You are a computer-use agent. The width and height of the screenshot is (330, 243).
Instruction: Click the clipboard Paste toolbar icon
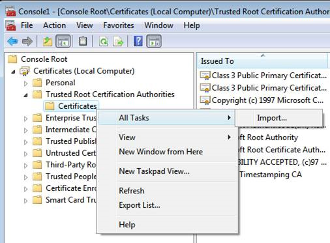[83, 41]
